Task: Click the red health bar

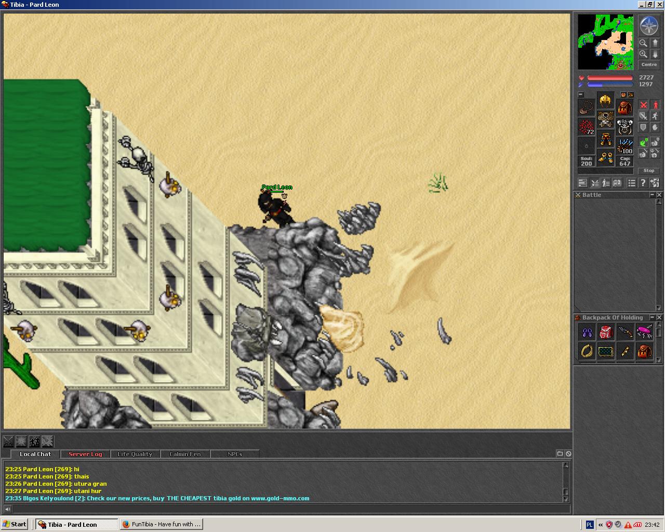Action: 609,78
